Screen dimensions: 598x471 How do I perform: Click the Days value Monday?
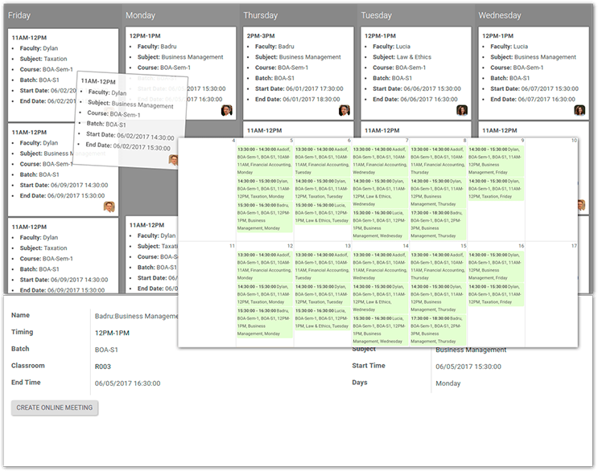(x=448, y=383)
